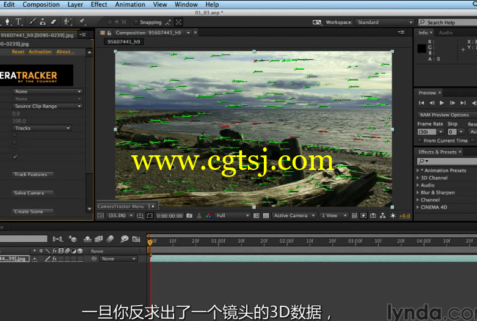
Task: Take a snapshot with the camera icon
Action: coord(189,216)
